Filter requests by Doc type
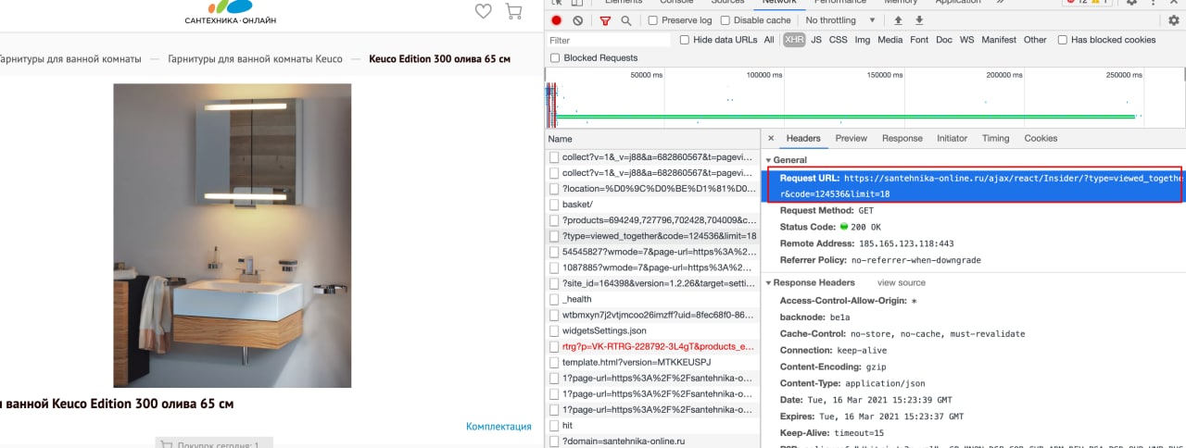 click(944, 40)
